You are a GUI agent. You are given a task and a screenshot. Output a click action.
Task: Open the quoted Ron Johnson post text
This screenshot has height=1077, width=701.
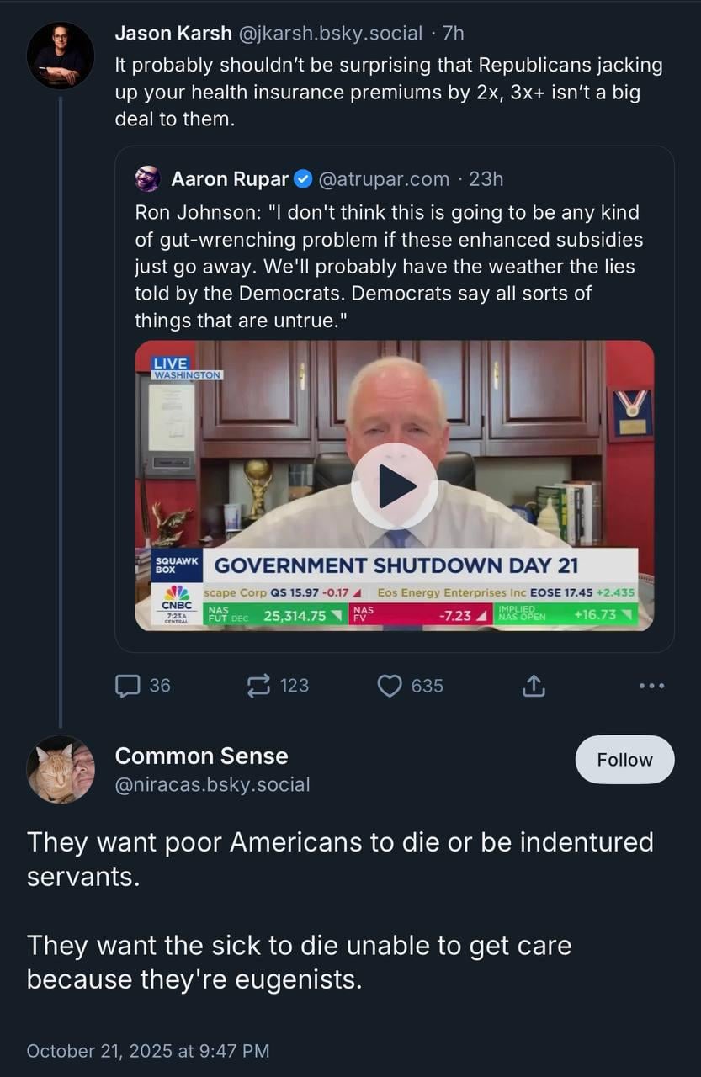[x=387, y=266]
